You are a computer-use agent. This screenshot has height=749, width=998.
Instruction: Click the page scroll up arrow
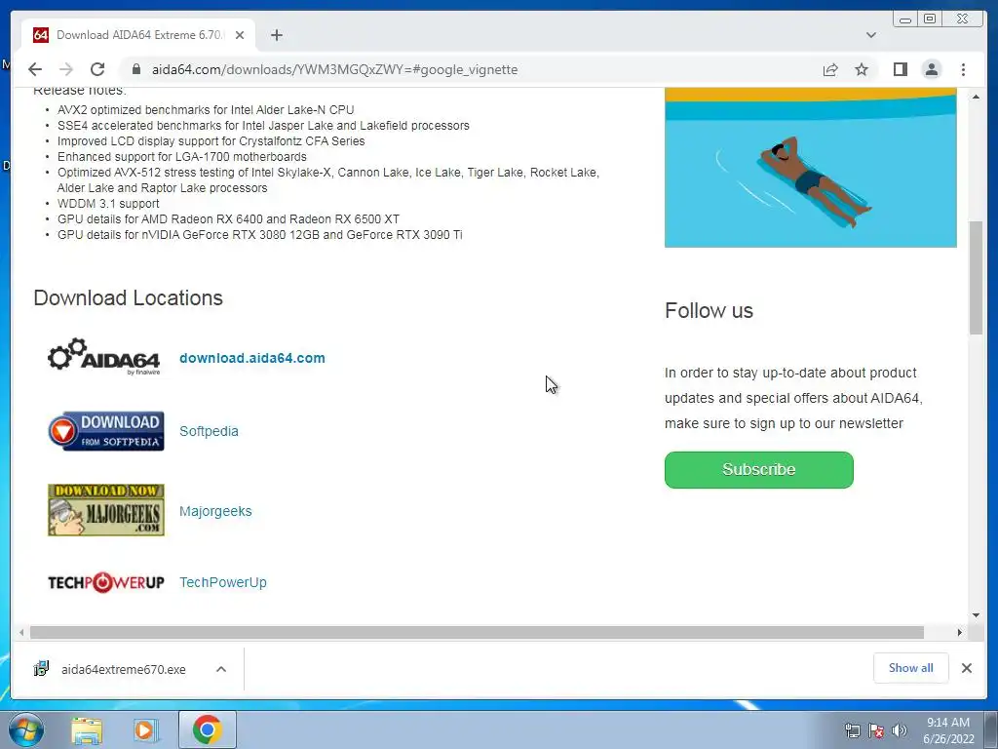[x=976, y=97]
